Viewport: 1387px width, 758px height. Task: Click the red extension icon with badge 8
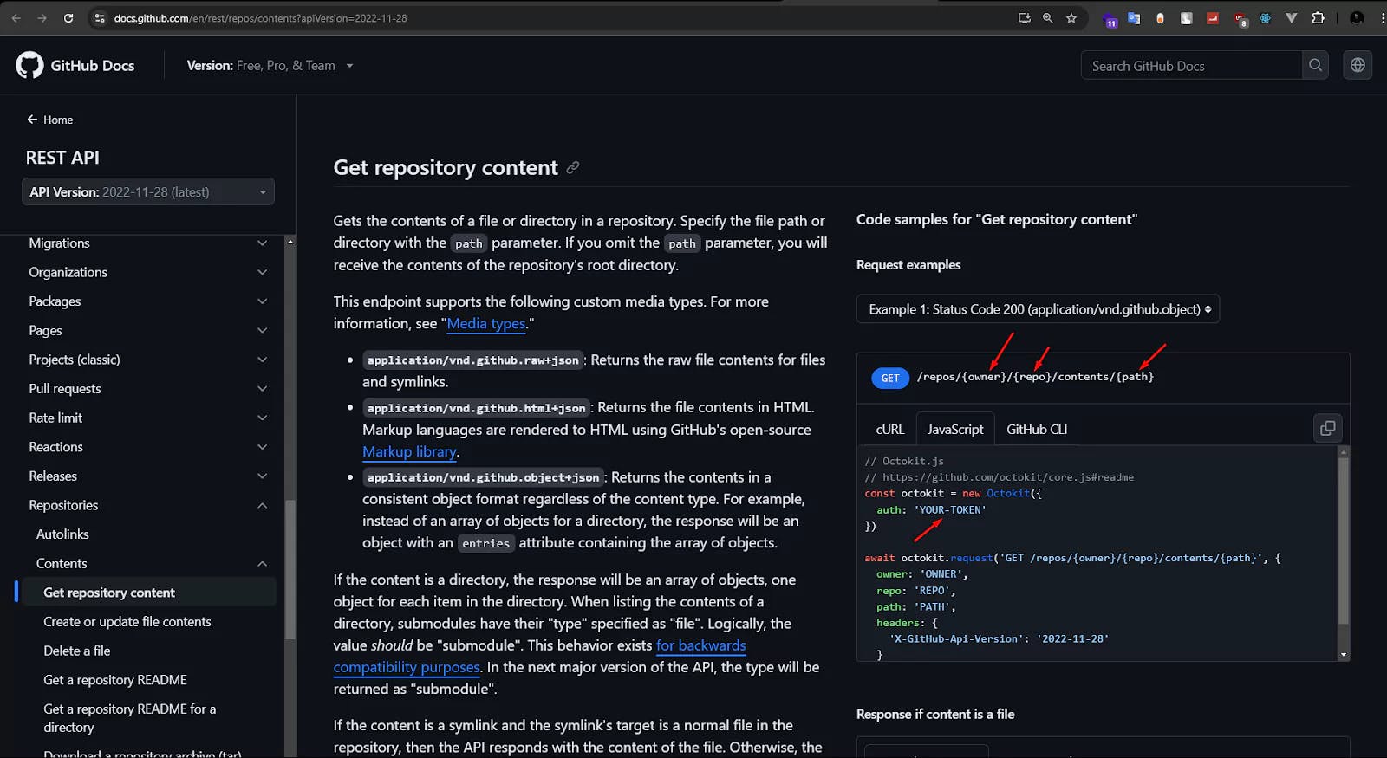1240,20
